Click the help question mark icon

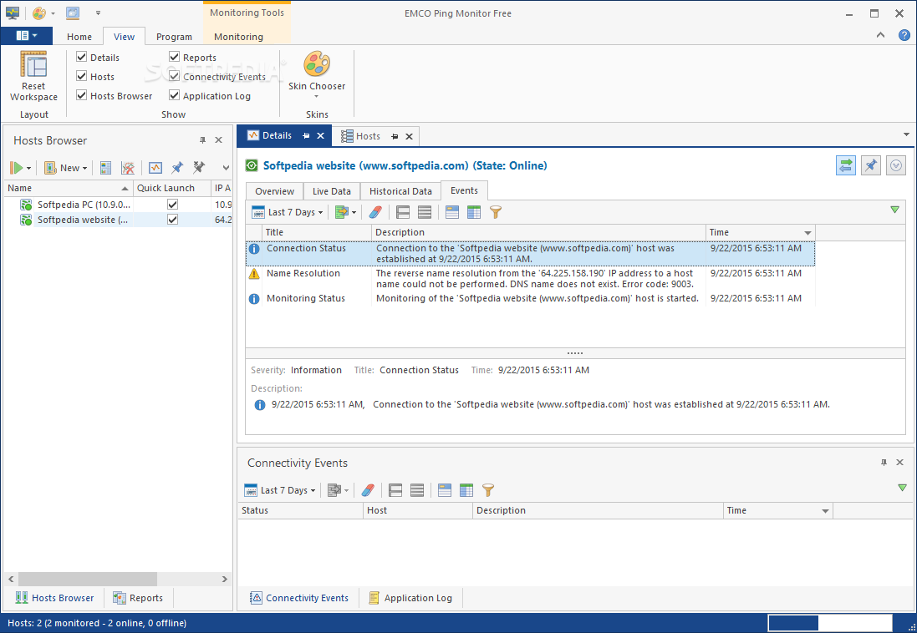[x=904, y=35]
